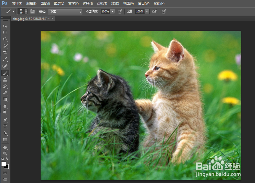Switch to the timg.jpg document tab
This screenshot has width=255, height=183.
[31, 19]
